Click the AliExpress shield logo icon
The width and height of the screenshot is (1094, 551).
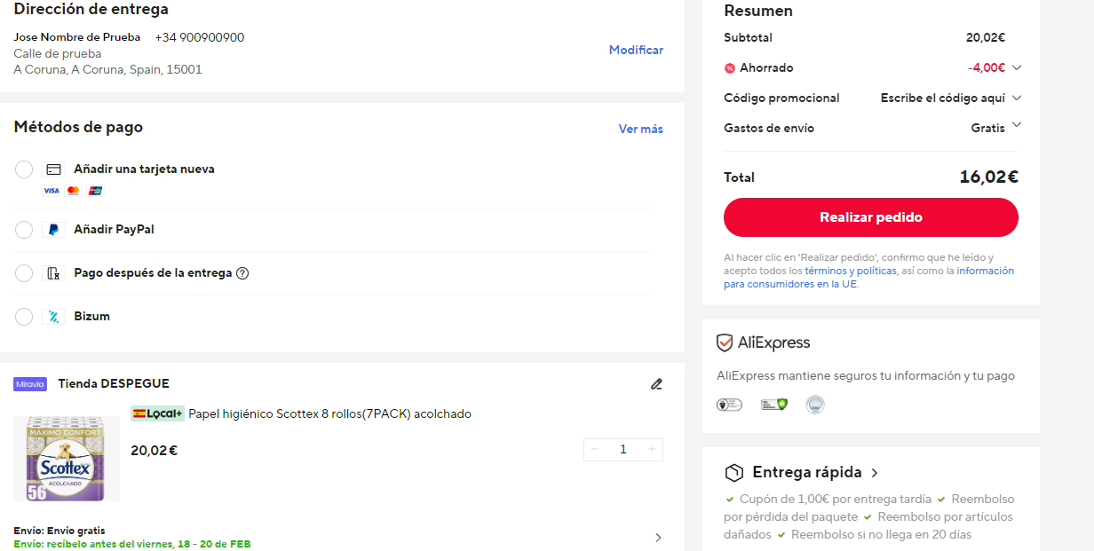725,342
